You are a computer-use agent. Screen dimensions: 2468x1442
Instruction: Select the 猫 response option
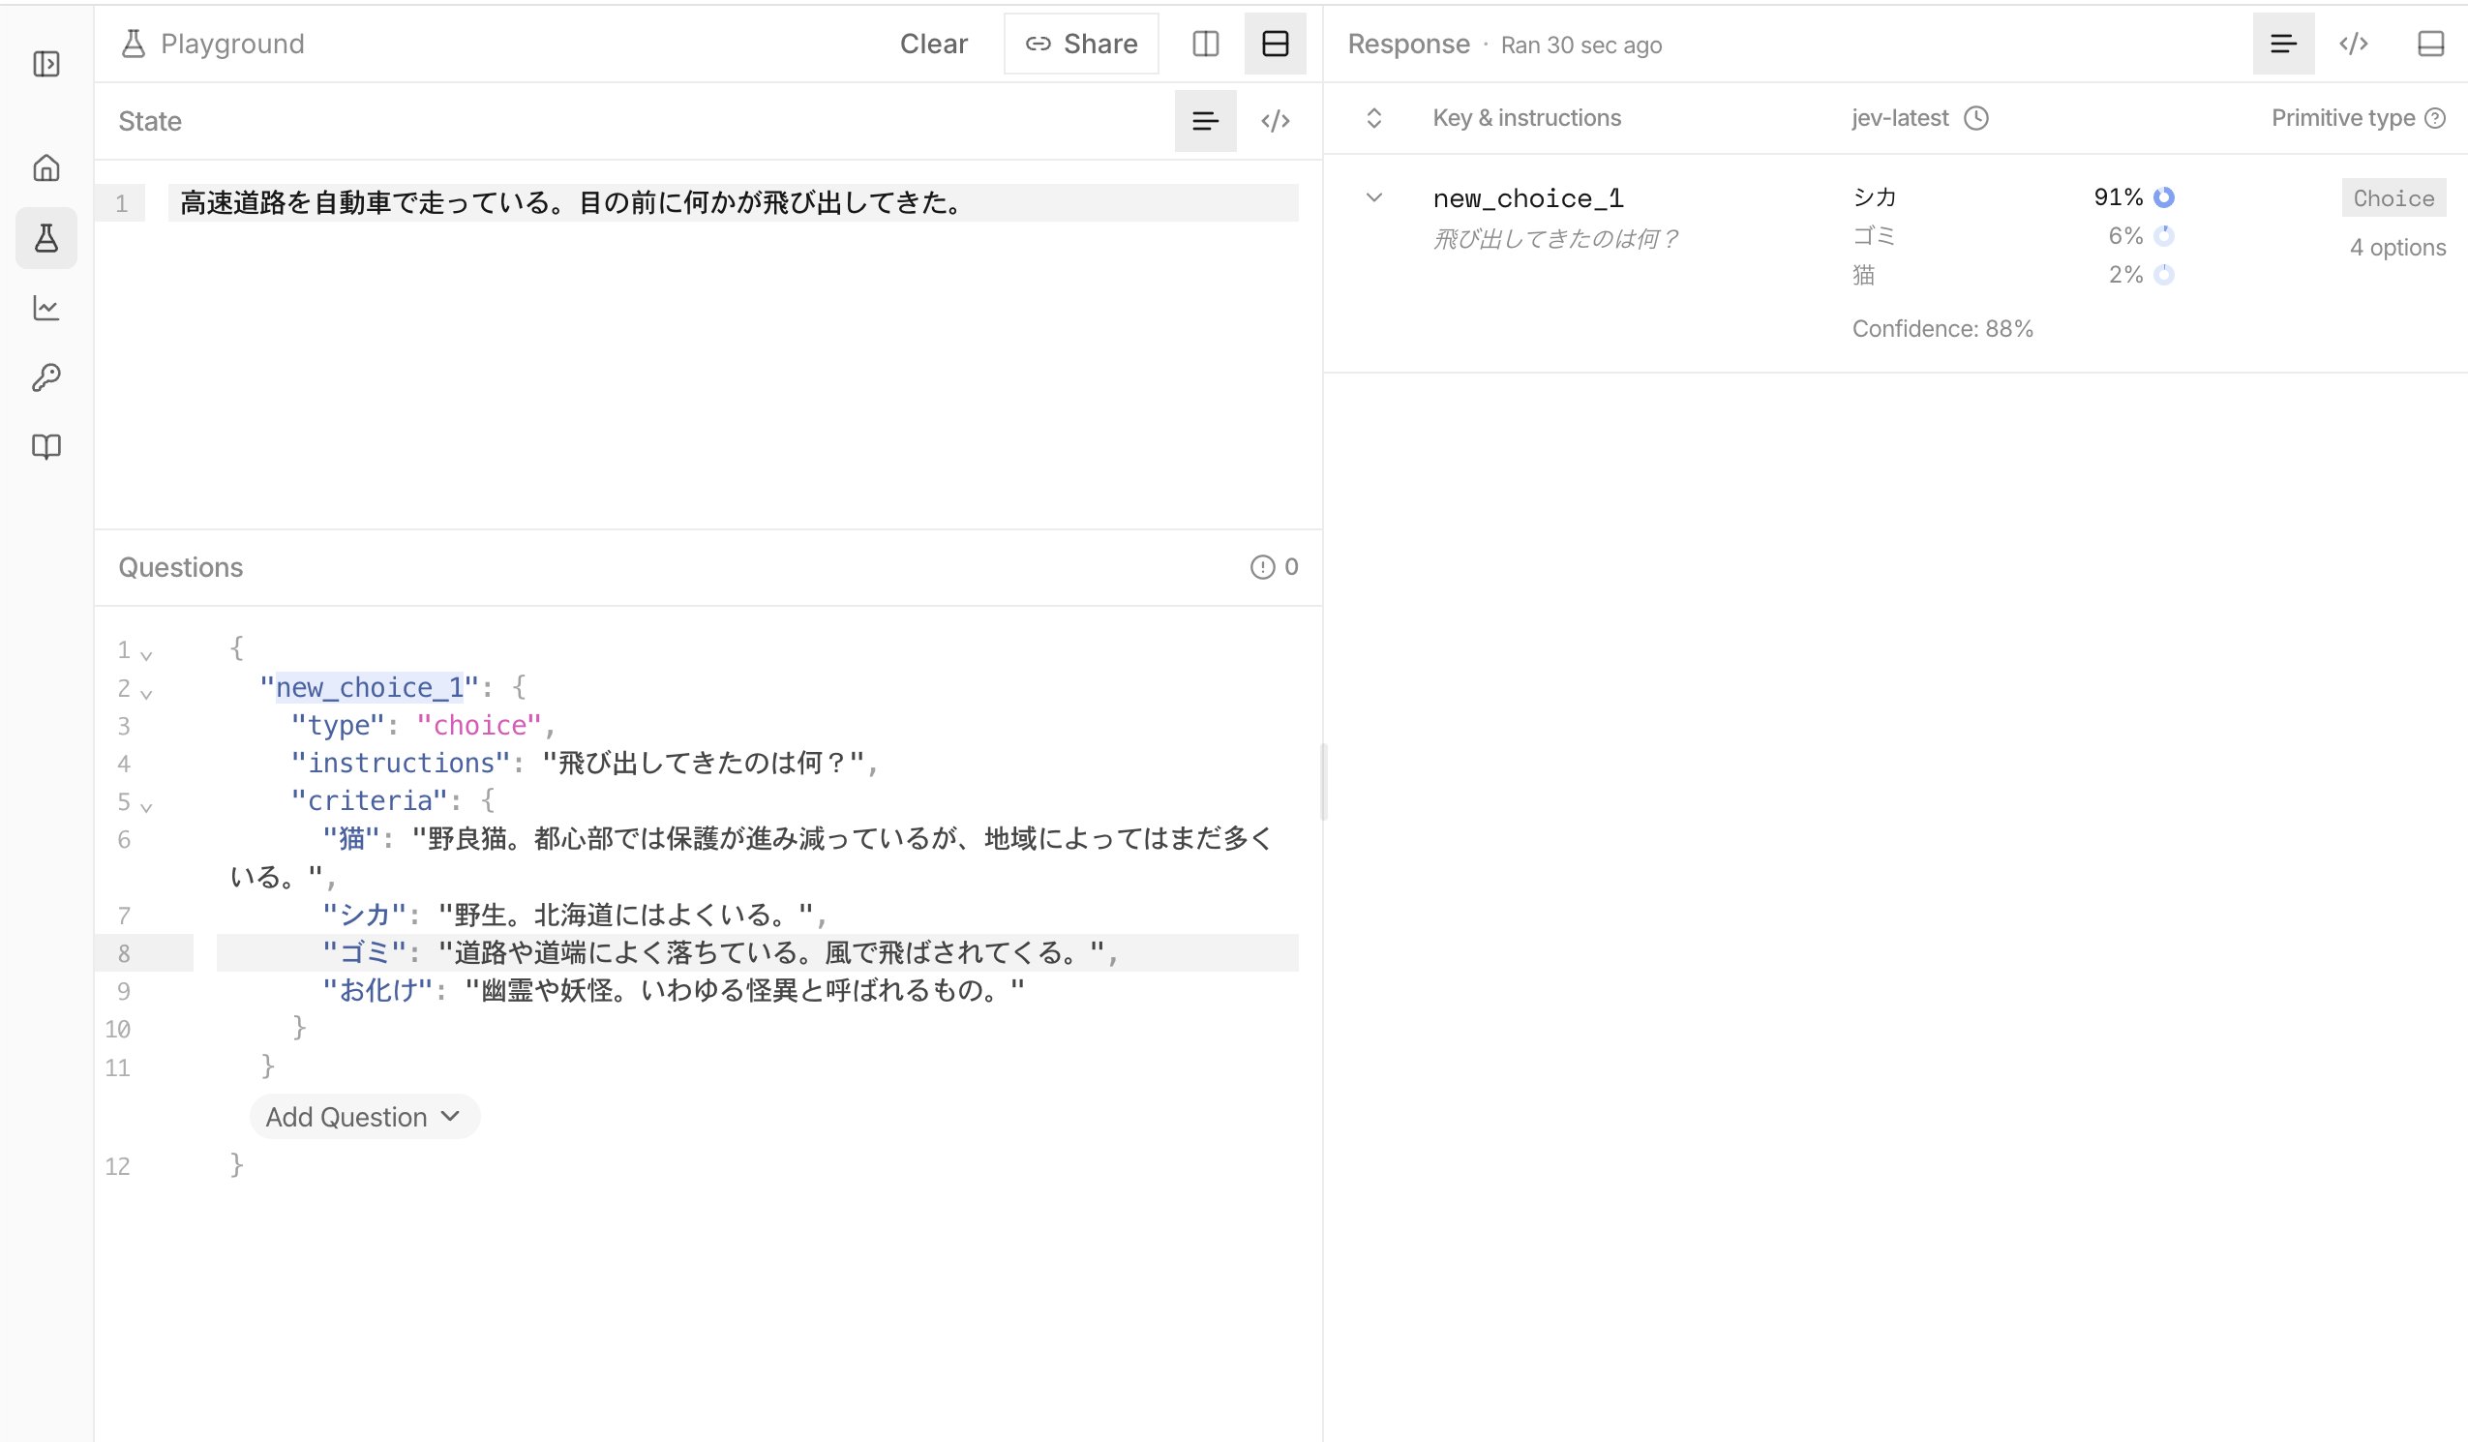(x=1863, y=275)
